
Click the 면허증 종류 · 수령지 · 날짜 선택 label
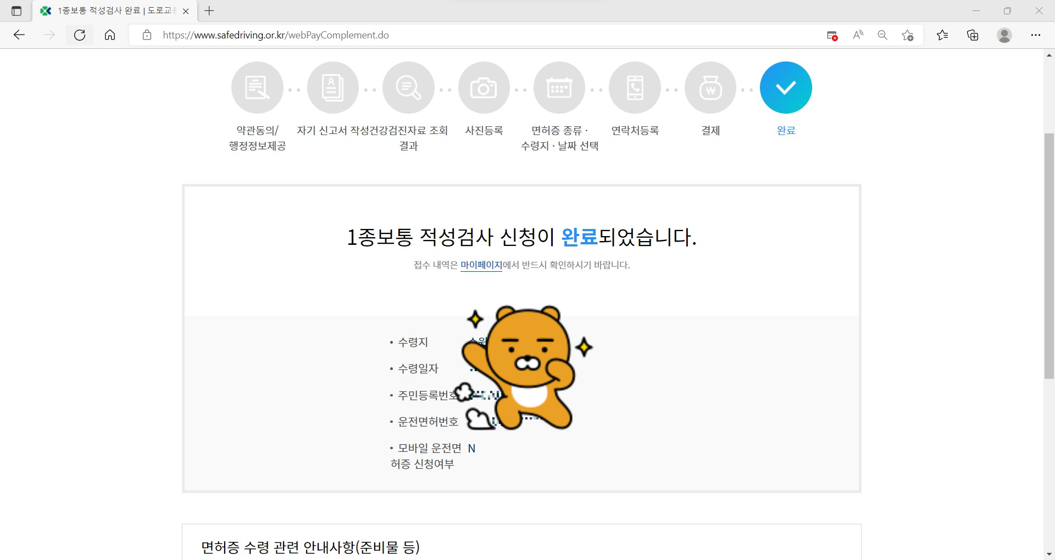coord(559,138)
